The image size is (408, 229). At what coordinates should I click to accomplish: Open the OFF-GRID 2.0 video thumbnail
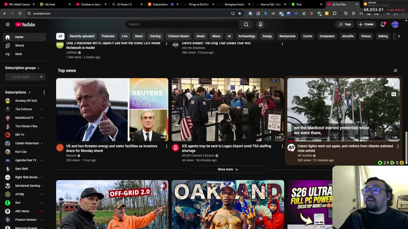coord(112,205)
